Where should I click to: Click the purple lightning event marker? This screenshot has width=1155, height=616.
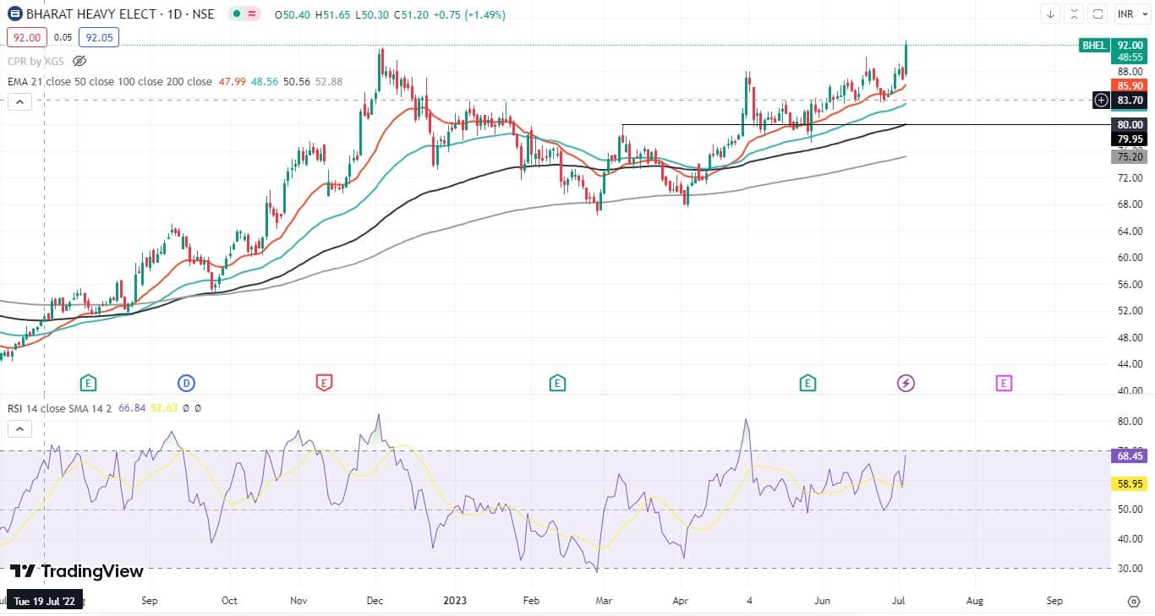(906, 384)
